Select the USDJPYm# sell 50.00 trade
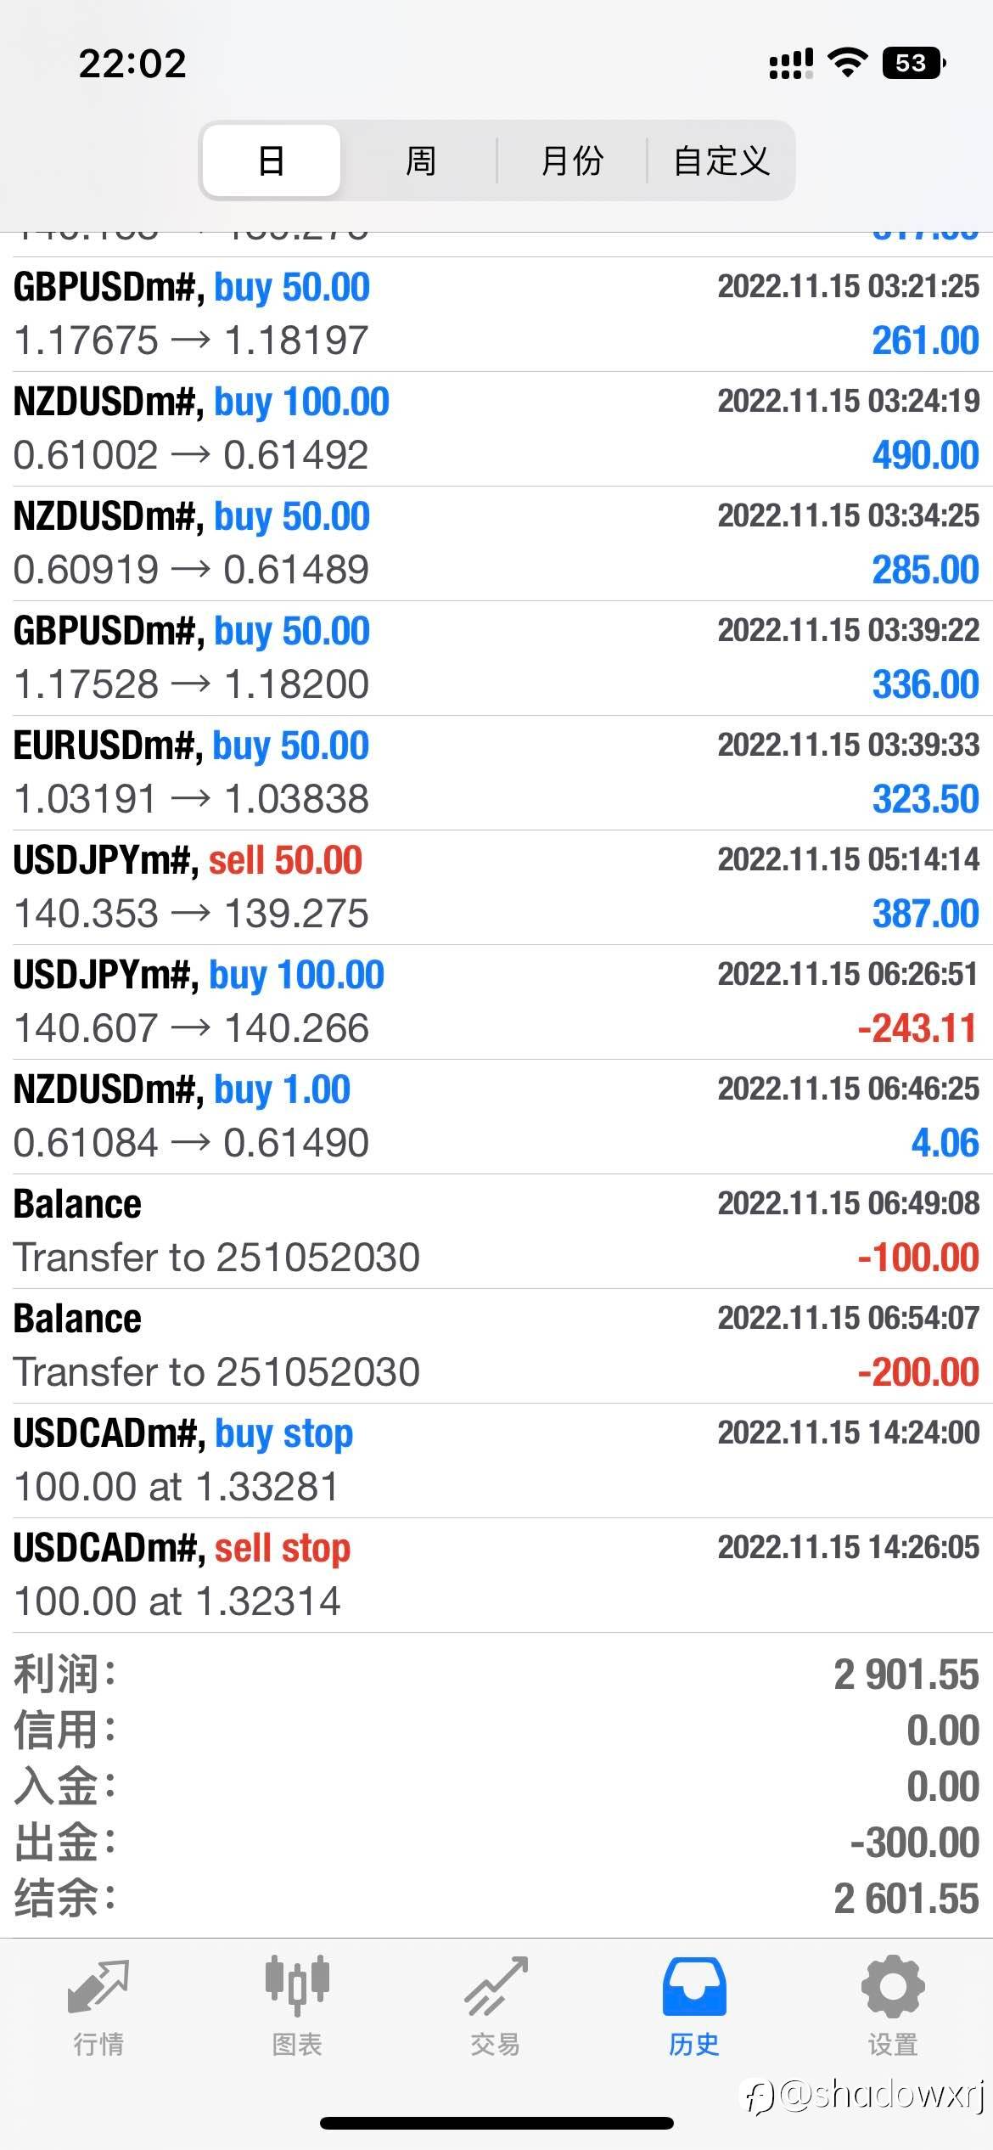Viewport: 993px width, 2150px height. point(496,887)
